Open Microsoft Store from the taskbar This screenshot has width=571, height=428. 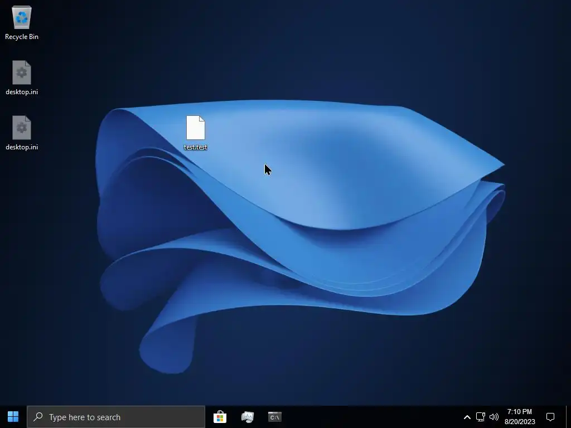[x=220, y=417]
